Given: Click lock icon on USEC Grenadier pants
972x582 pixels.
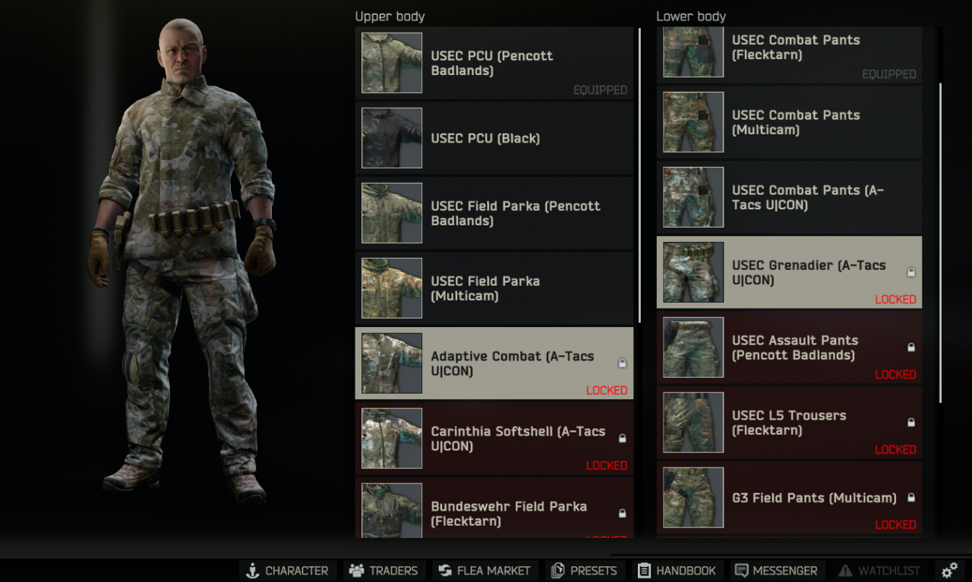Looking at the screenshot, I should tap(910, 272).
